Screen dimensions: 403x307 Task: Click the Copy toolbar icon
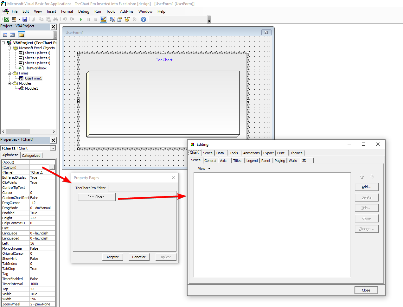click(x=41, y=19)
